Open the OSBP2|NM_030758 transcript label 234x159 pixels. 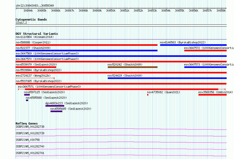pyautogui.click(x=28, y=140)
